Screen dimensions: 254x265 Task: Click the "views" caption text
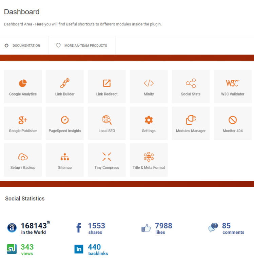[x=27, y=253]
